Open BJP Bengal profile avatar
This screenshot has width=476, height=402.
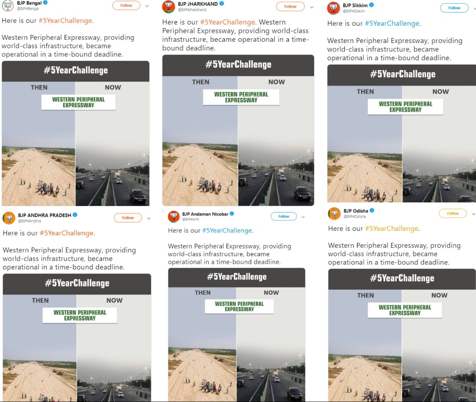pos(8,5)
